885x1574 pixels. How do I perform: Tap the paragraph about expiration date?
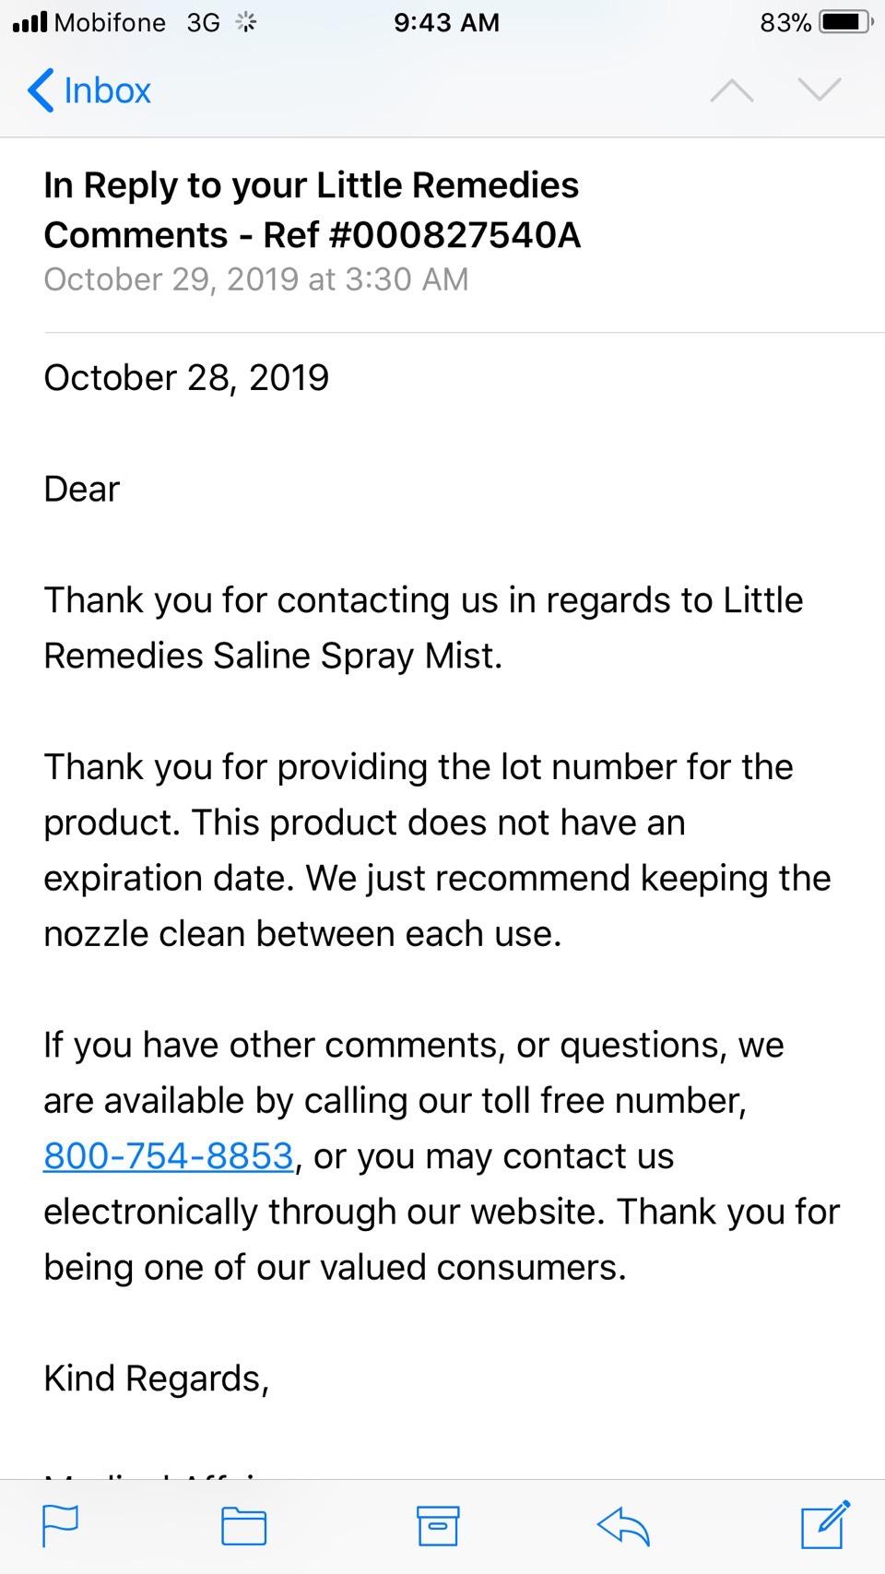437,850
